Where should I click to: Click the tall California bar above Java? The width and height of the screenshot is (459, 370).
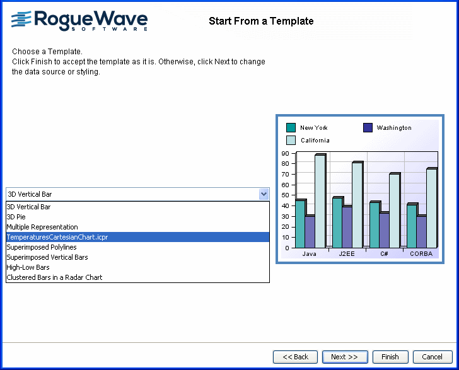(x=320, y=202)
